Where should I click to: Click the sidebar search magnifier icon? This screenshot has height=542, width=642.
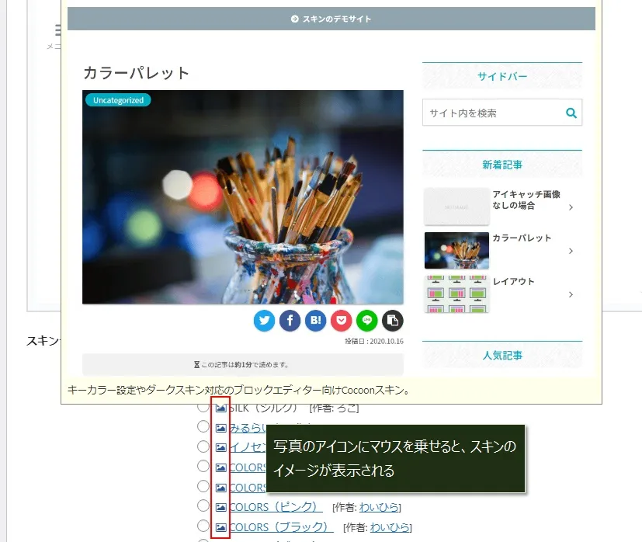click(571, 113)
